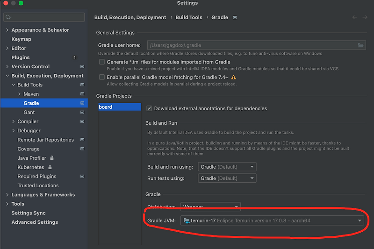Open the Keymap settings page
Viewport: 374px width, 249px height.
tap(21, 39)
